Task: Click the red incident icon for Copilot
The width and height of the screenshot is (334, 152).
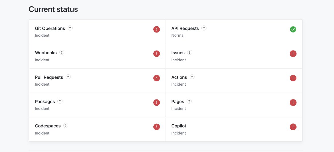Action: pos(293,127)
